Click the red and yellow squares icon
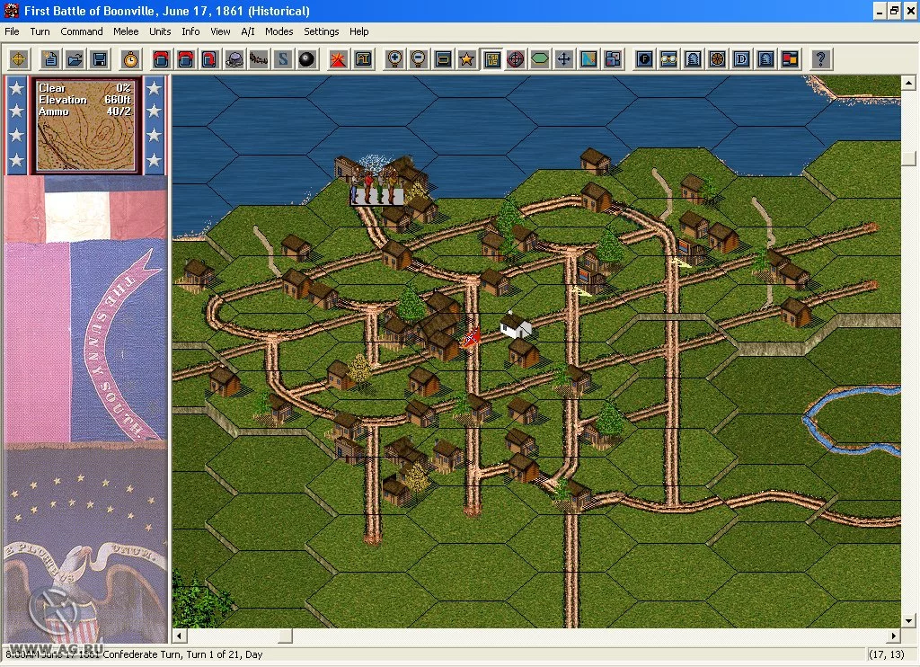Image resolution: width=920 pixels, height=667 pixels. pyautogui.click(x=791, y=59)
